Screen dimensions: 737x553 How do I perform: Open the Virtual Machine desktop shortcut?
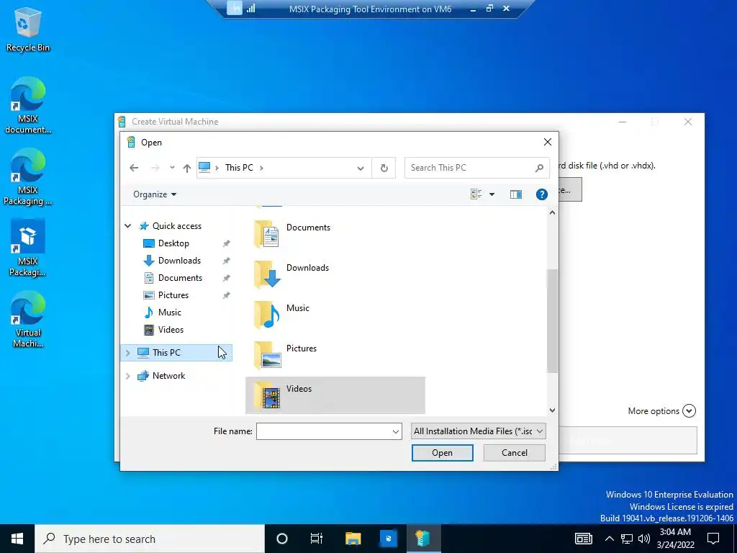pos(28,320)
